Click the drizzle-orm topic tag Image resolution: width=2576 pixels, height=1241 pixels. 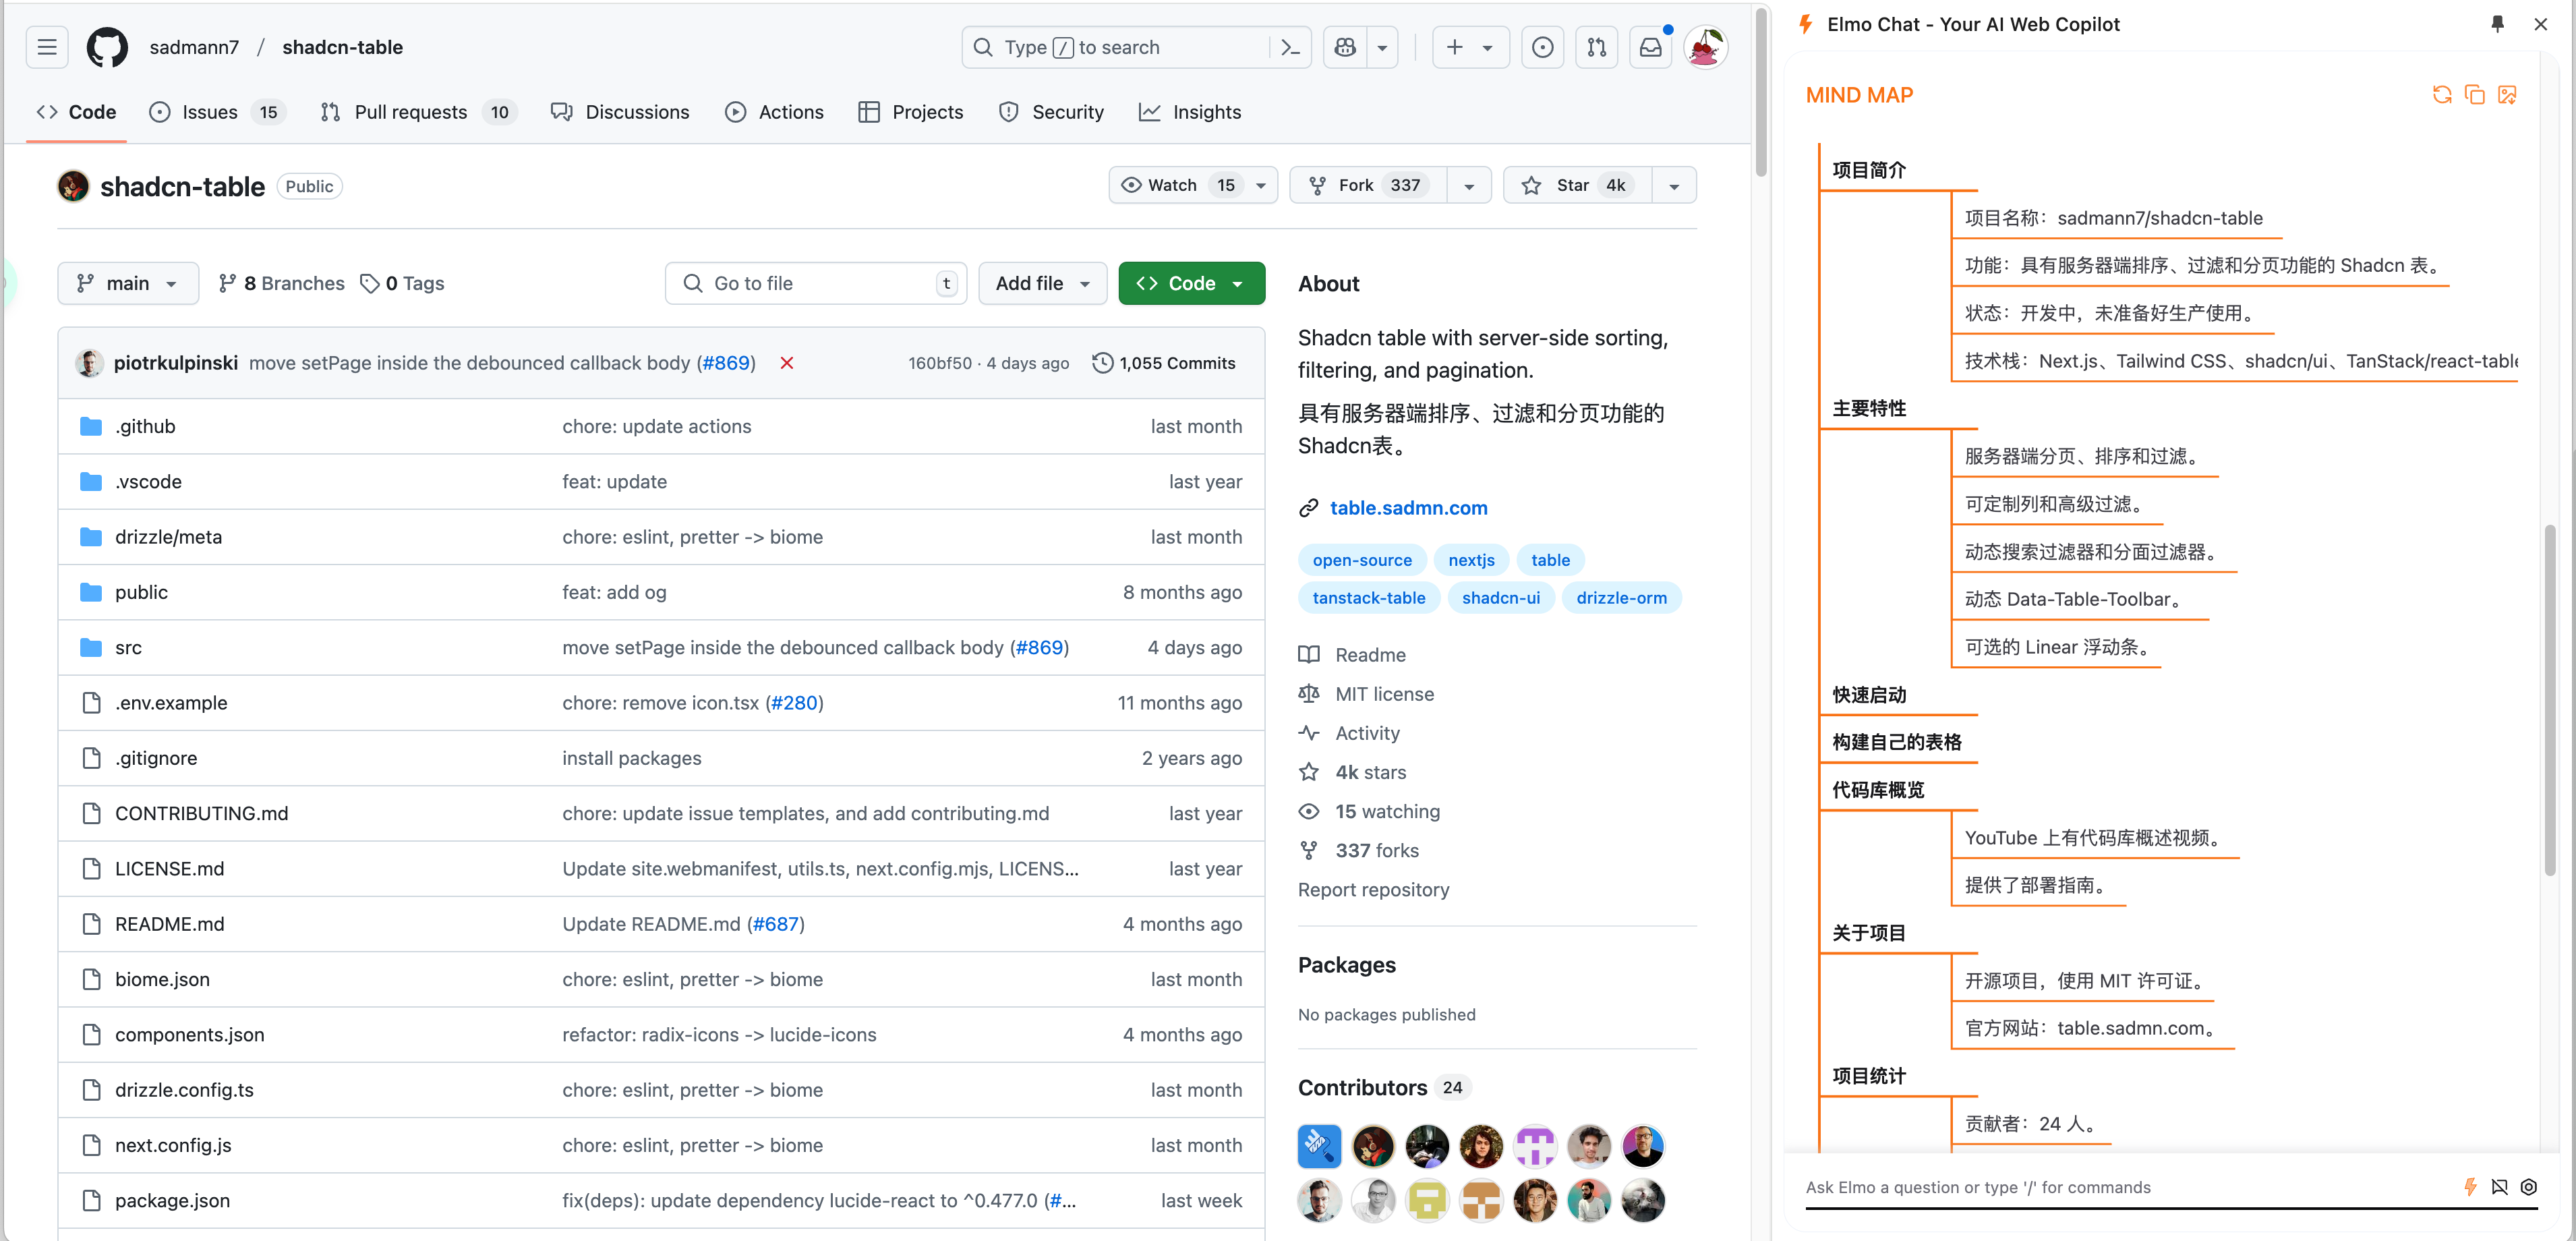1621,598
